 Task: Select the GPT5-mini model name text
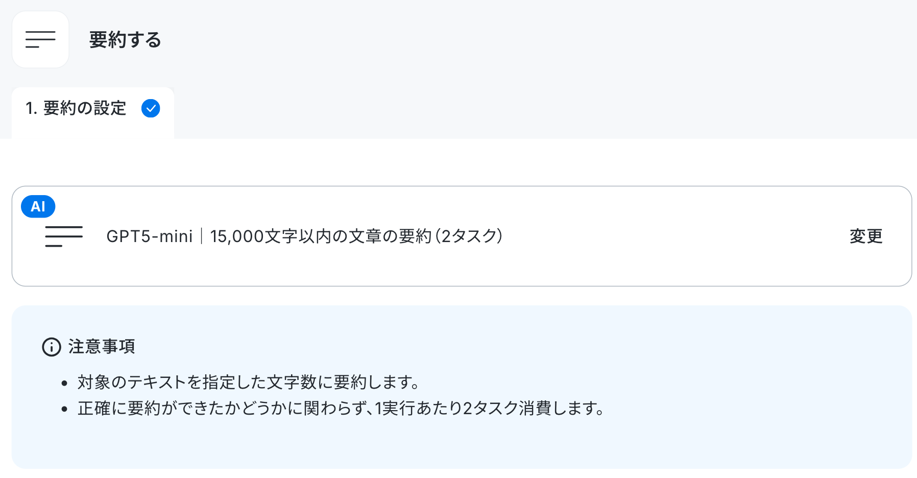150,236
